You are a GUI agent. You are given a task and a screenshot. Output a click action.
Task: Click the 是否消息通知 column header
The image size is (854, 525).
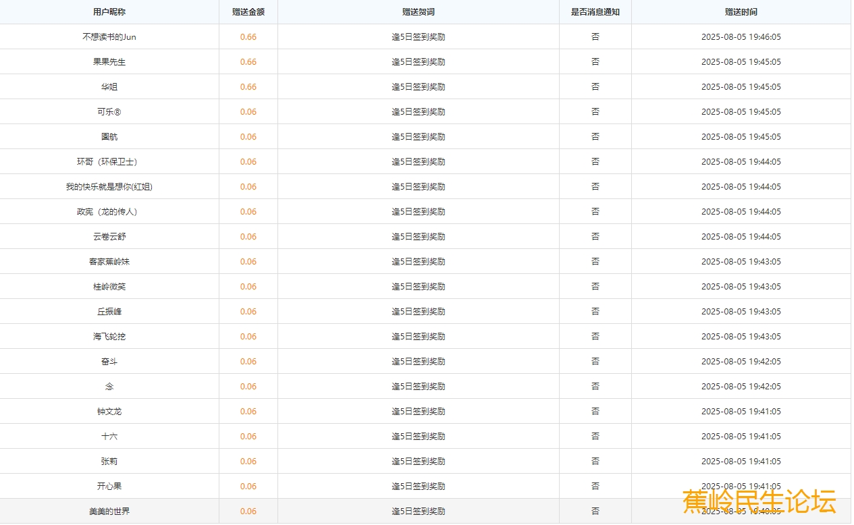pos(595,12)
